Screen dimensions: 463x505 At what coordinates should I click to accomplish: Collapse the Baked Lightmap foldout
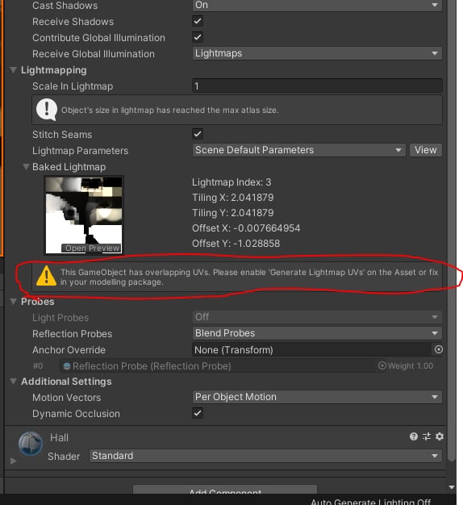[26, 166]
